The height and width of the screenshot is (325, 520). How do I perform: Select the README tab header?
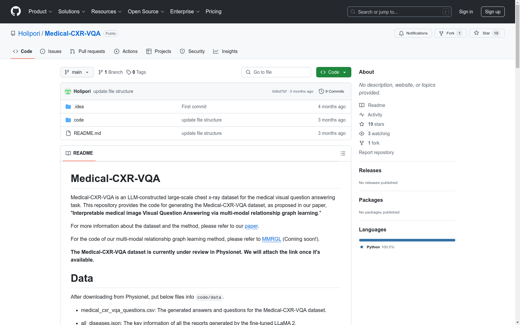(79, 153)
